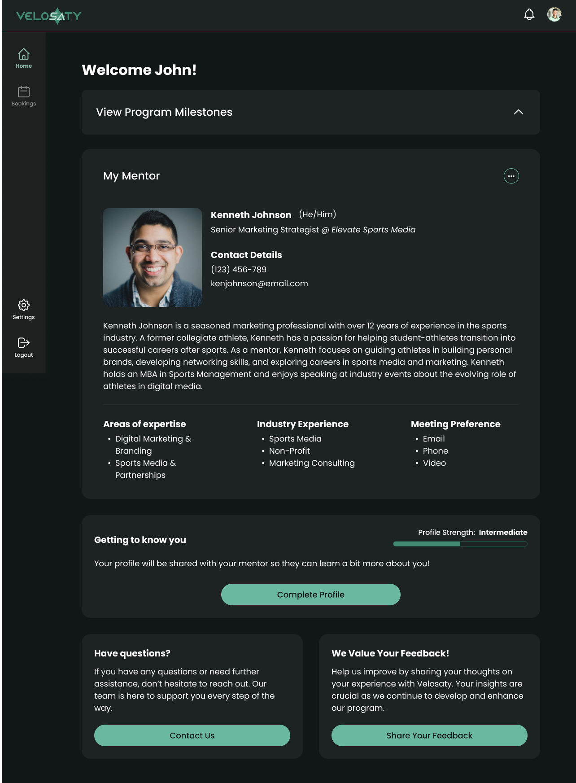Image resolution: width=576 pixels, height=783 pixels.
Task: Click mentor phone (123) 456-789
Action: point(239,269)
